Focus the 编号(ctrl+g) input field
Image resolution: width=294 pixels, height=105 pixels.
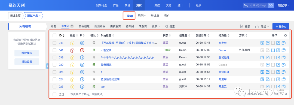point(260,5)
